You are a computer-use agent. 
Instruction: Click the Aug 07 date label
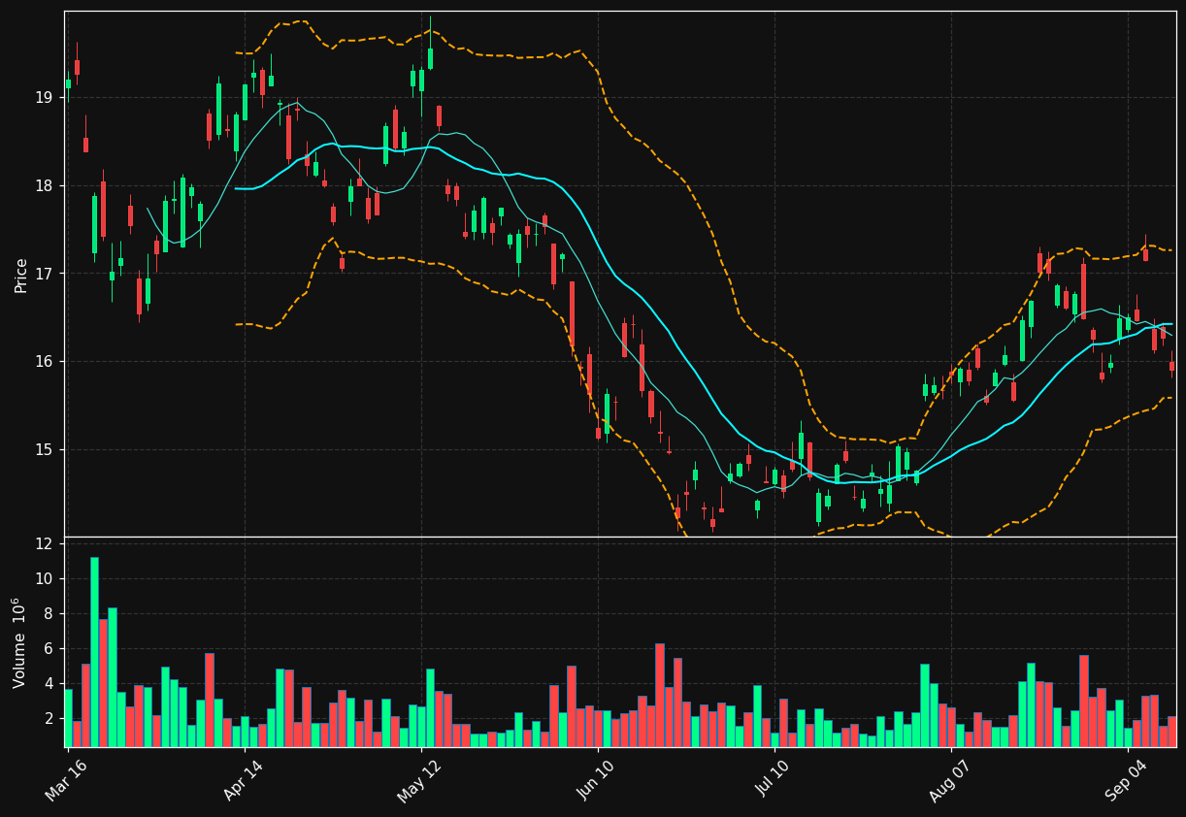click(950, 780)
